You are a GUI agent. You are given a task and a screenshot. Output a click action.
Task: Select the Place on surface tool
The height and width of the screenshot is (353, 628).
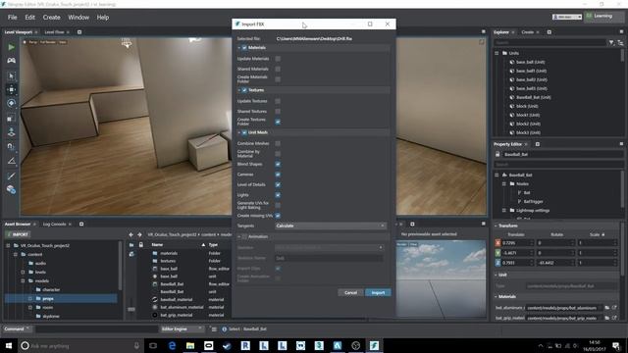click(11, 131)
